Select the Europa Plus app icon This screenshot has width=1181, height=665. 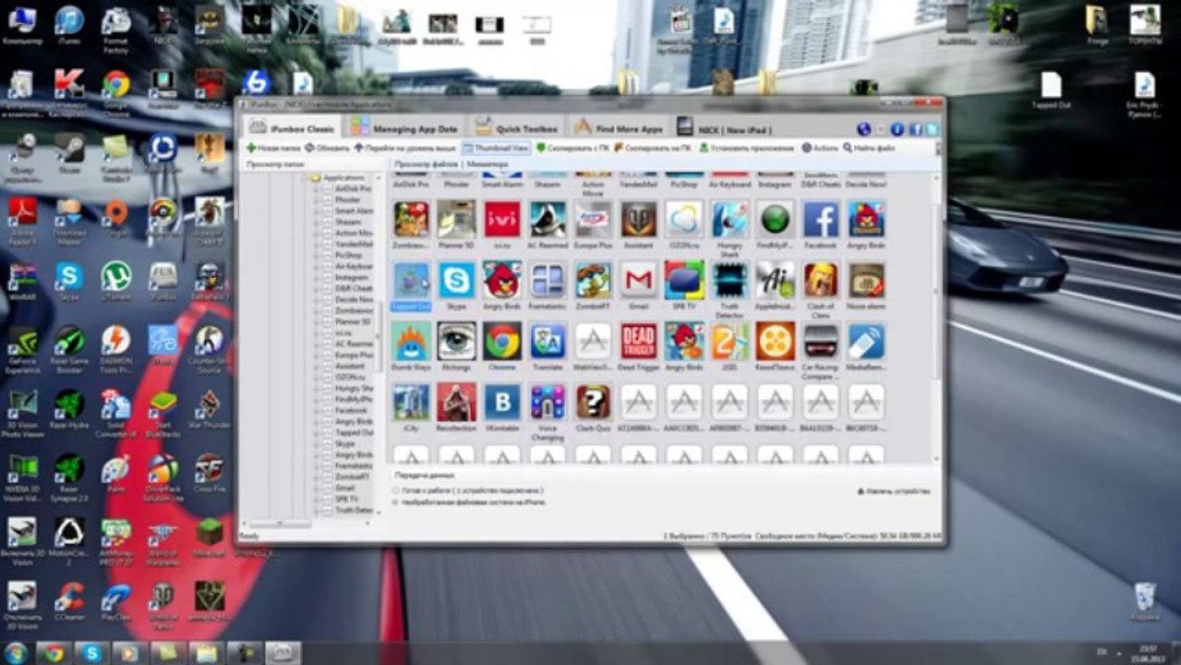(x=593, y=220)
